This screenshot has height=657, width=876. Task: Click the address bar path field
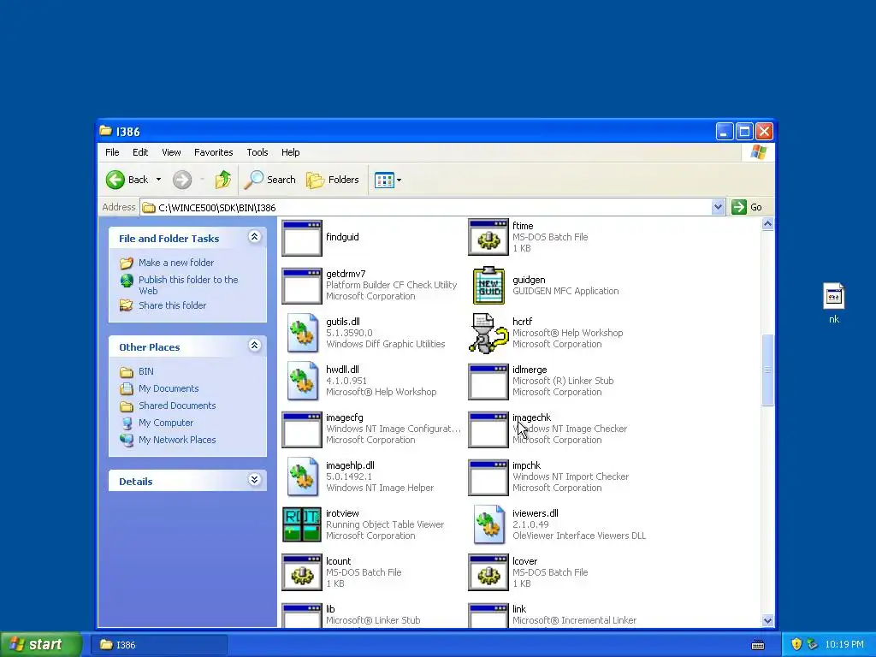[x=428, y=207]
